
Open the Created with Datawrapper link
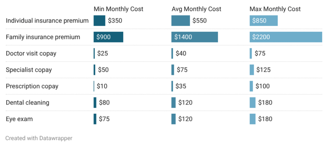coord(39,138)
